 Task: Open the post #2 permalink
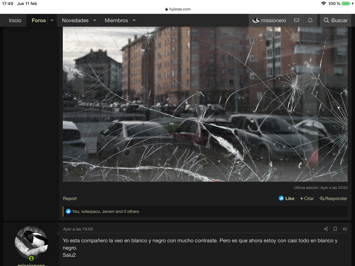[x=345, y=229]
